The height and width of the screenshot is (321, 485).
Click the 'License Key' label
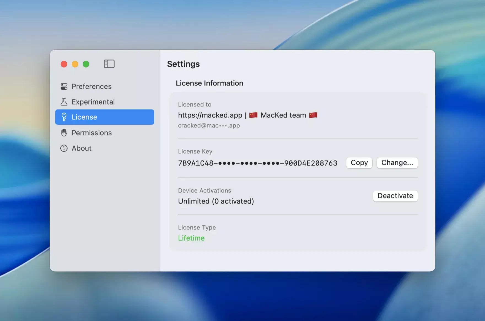tap(195, 151)
